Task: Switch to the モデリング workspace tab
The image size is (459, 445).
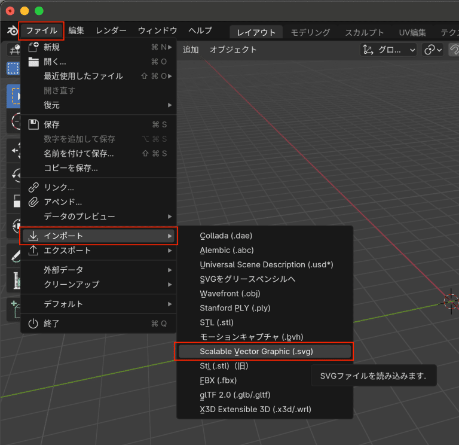Action: coord(310,32)
